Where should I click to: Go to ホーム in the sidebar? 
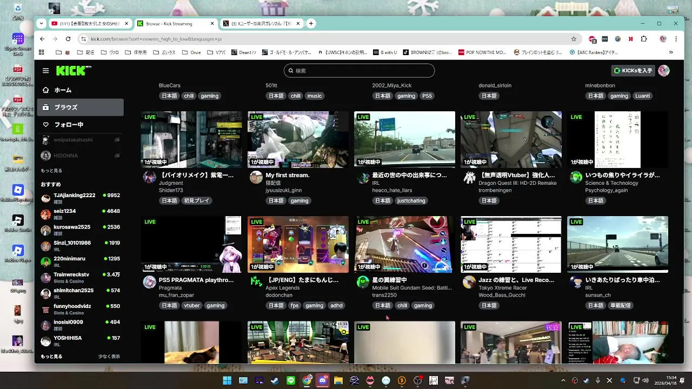[80, 90]
